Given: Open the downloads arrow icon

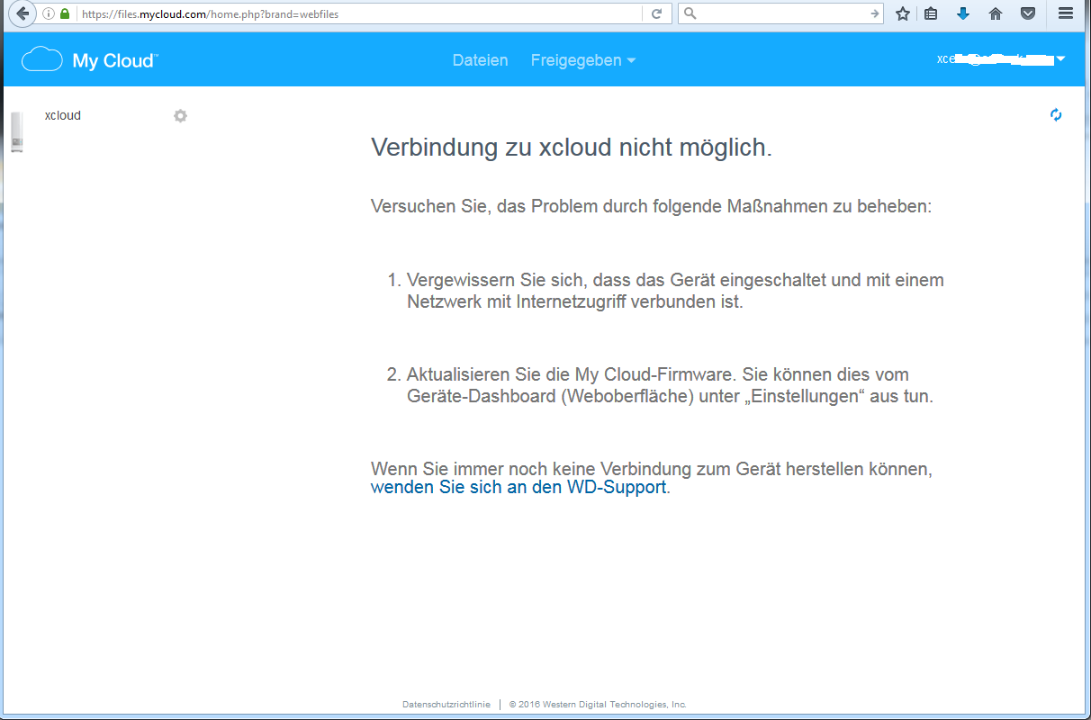Looking at the screenshot, I should (963, 13).
